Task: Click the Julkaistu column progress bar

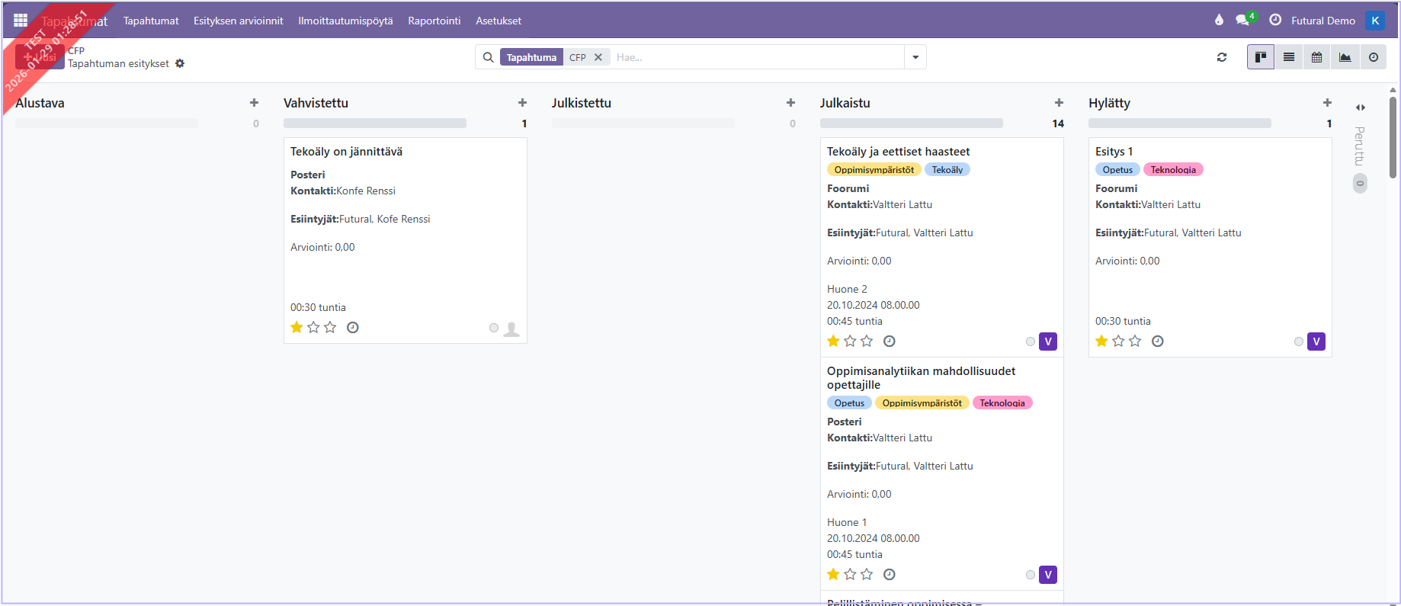Action: pos(911,123)
